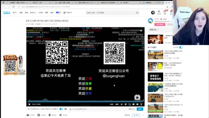Click the fullscreen icon in player
Viewport: 209px width, 118px height.
[x=141, y=104]
